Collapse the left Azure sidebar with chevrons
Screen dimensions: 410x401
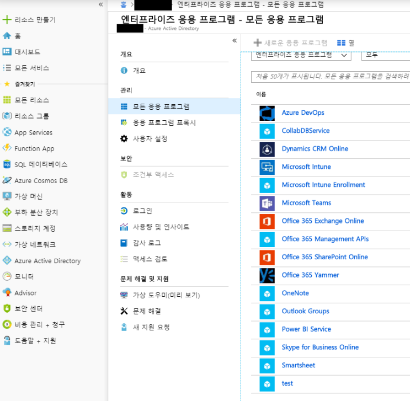[x=100, y=4]
